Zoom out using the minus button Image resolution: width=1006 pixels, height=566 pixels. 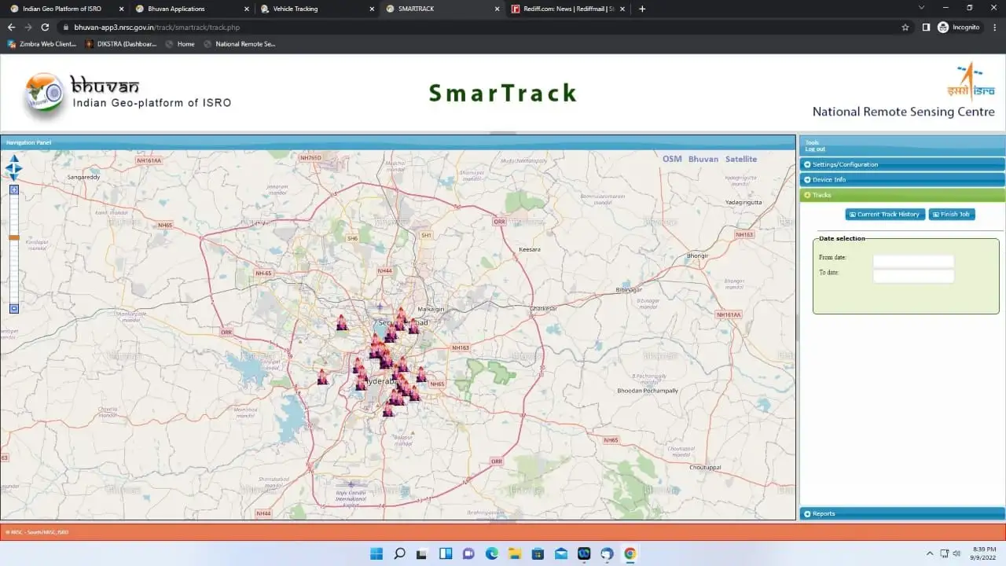(x=14, y=308)
